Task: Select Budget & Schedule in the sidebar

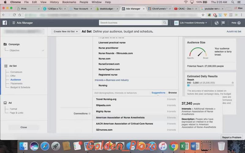Action: click(20, 87)
